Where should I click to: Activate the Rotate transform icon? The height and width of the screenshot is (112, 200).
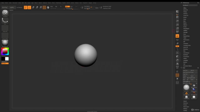[41, 7]
